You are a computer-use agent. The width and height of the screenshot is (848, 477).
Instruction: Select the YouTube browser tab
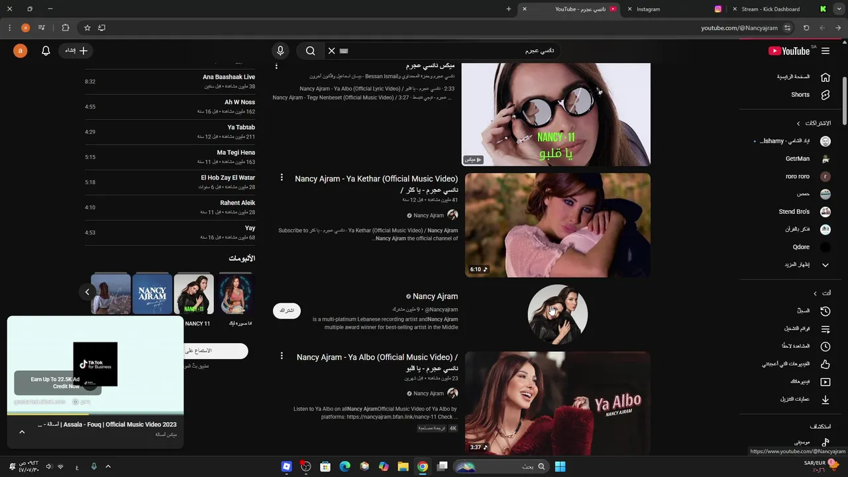click(x=570, y=9)
